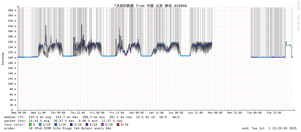301x132 pixels.
Task: Click the light blue 1/10 loss swatch
Action: point(40,125)
